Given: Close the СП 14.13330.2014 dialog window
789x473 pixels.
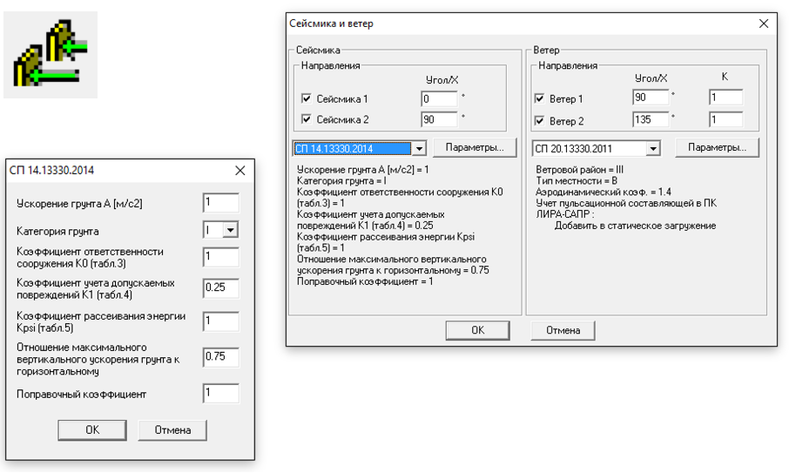Looking at the screenshot, I should pyautogui.click(x=240, y=171).
